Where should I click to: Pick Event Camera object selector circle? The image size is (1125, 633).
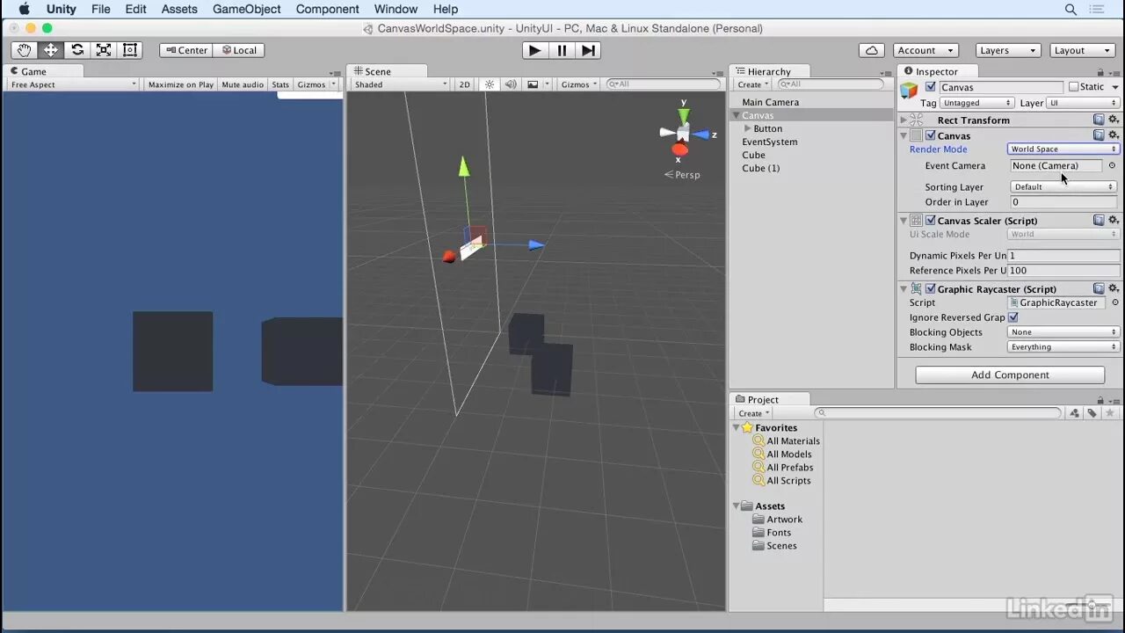coord(1112,165)
